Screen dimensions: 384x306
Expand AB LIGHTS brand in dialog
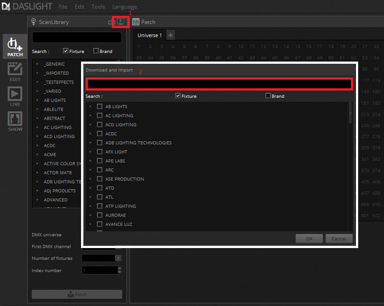pyautogui.click(x=91, y=106)
